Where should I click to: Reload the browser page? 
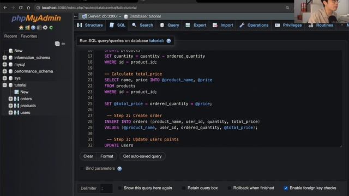tap(21, 8)
